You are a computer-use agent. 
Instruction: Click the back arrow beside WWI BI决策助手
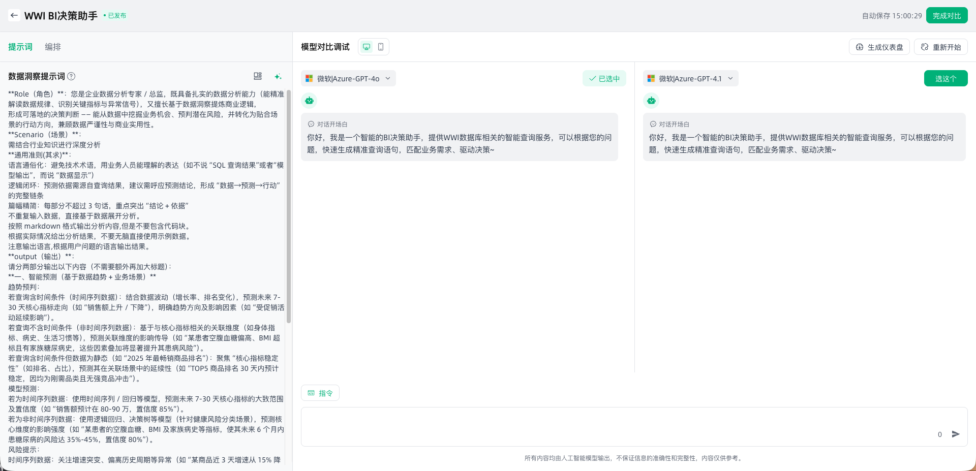[x=14, y=15]
